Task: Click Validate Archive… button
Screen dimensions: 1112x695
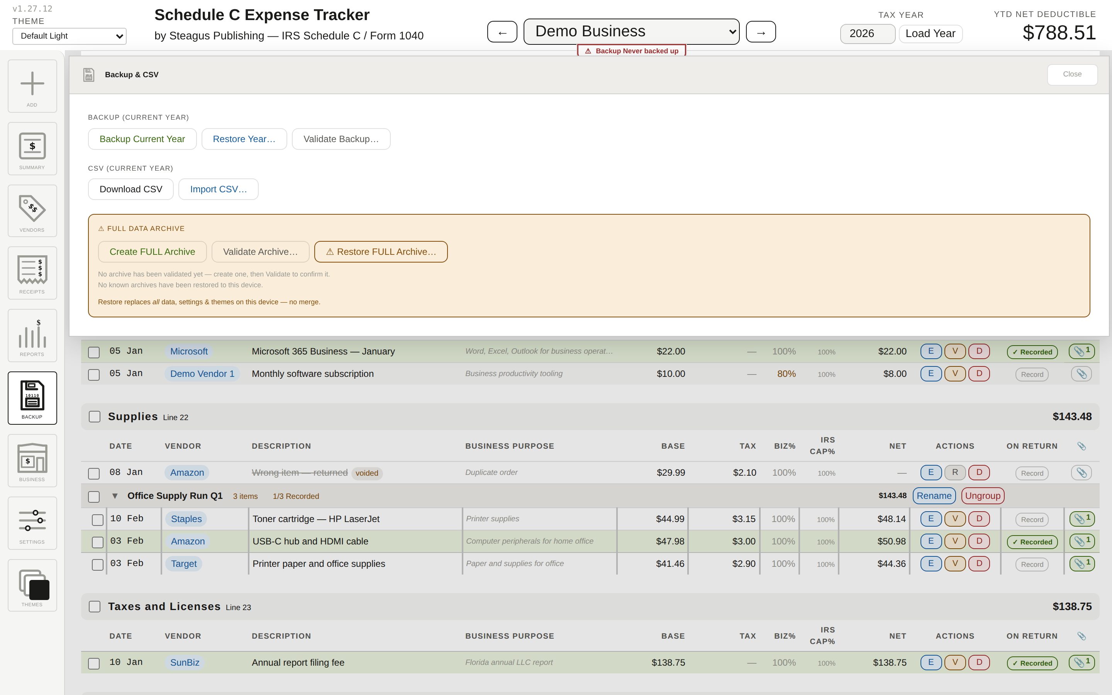Action: tap(260, 251)
